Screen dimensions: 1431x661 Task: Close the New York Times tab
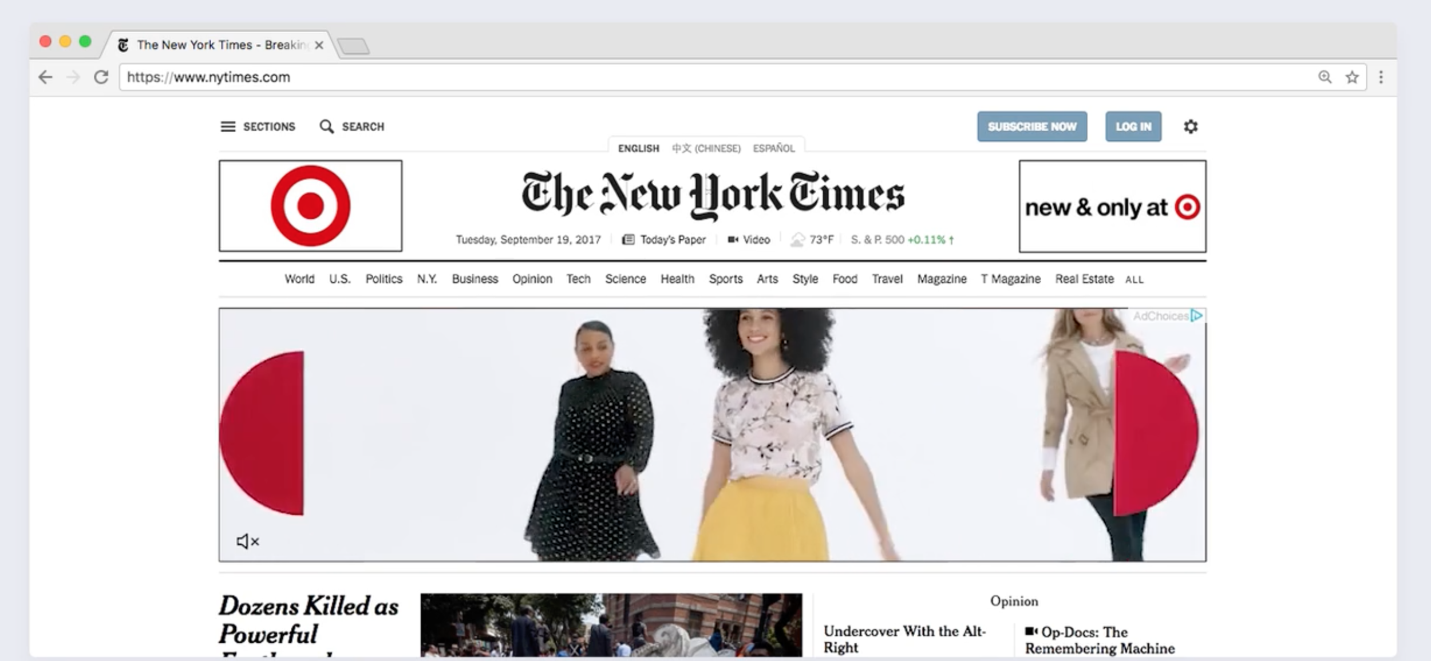coord(319,45)
